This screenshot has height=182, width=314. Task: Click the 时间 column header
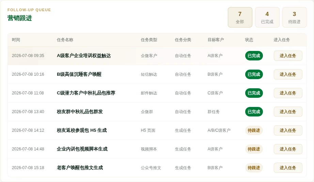pos(16,40)
